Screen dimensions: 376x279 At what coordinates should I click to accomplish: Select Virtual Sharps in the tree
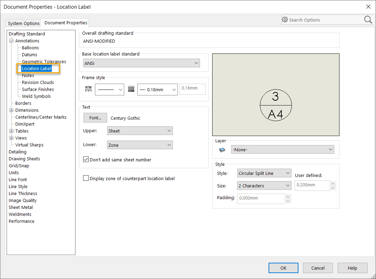(29, 145)
